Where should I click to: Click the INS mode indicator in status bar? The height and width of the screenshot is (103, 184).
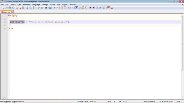179,102
